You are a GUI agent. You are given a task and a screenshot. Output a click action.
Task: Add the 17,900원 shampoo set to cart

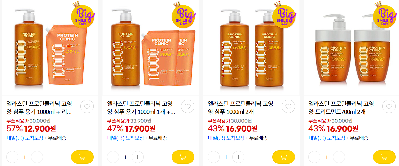(183, 157)
